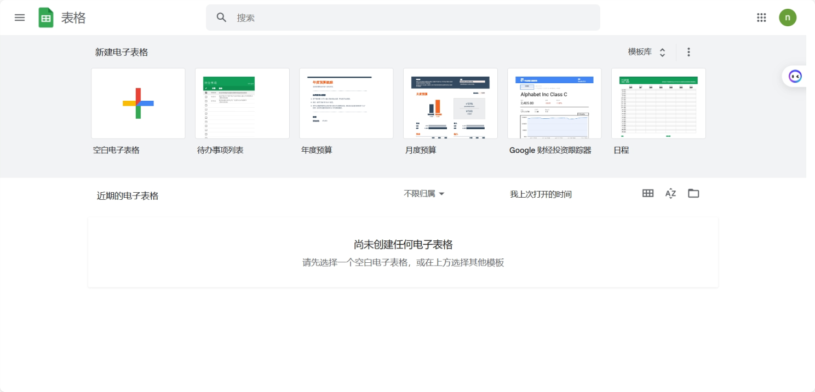Image resolution: width=815 pixels, height=392 pixels.
Task: Open the template section overflow menu
Action: click(688, 52)
